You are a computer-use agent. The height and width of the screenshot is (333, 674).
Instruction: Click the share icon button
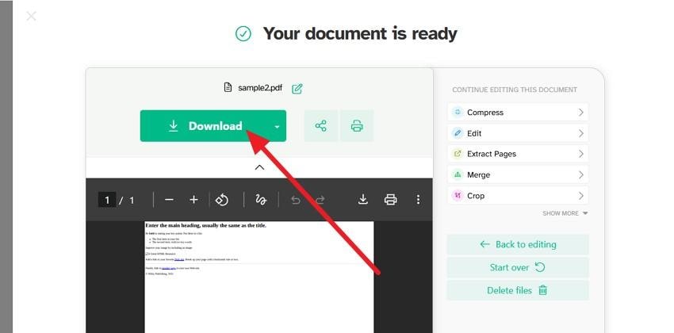coord(320,126)
